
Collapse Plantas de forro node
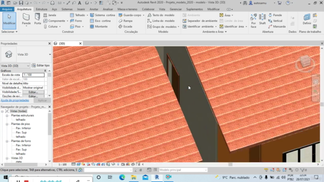tap(7, 141)
